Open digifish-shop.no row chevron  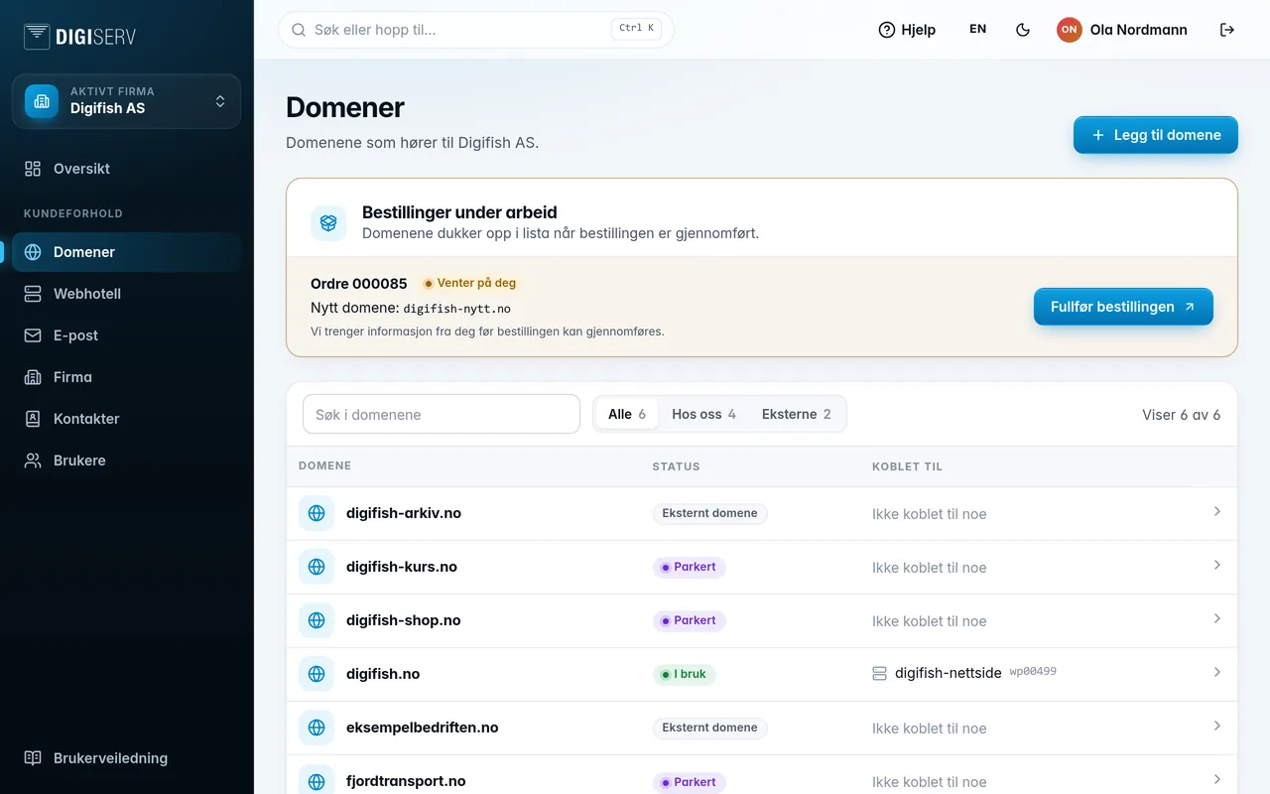pos(1217,618)
